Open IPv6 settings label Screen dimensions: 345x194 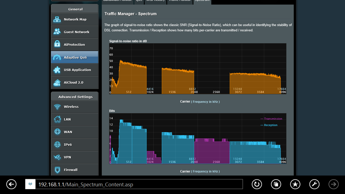tap(68, 145)
